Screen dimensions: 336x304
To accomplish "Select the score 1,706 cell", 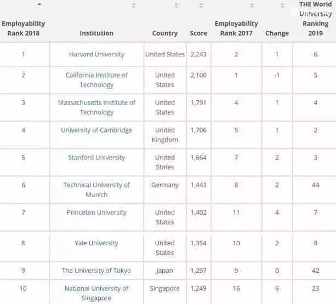I will [198, 130].
